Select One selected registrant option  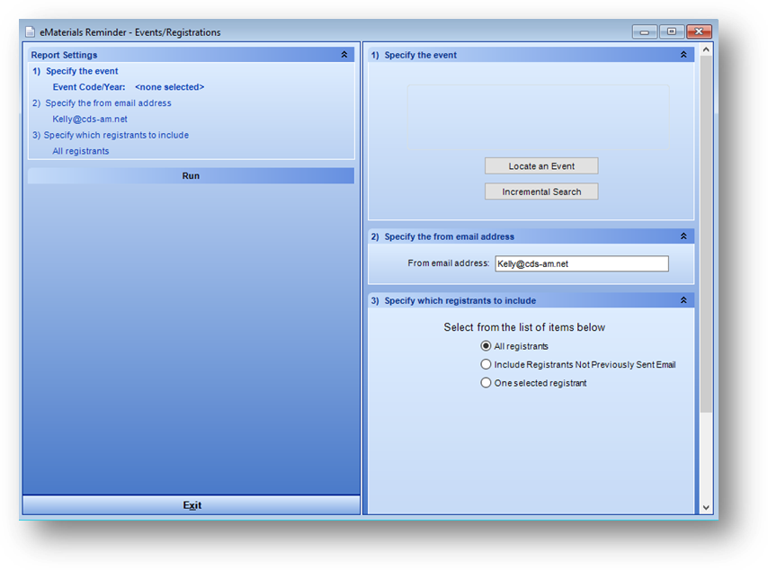tap(487, 383)
